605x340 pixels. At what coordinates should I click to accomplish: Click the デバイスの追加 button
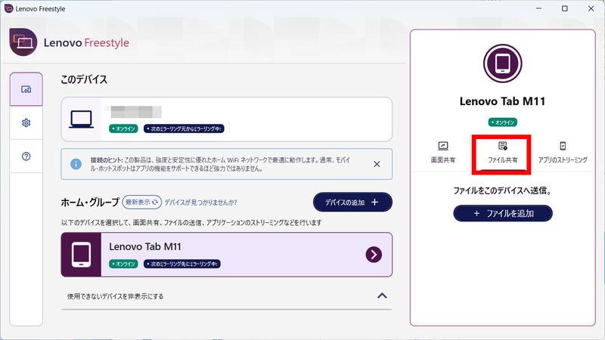pos(352,202)
